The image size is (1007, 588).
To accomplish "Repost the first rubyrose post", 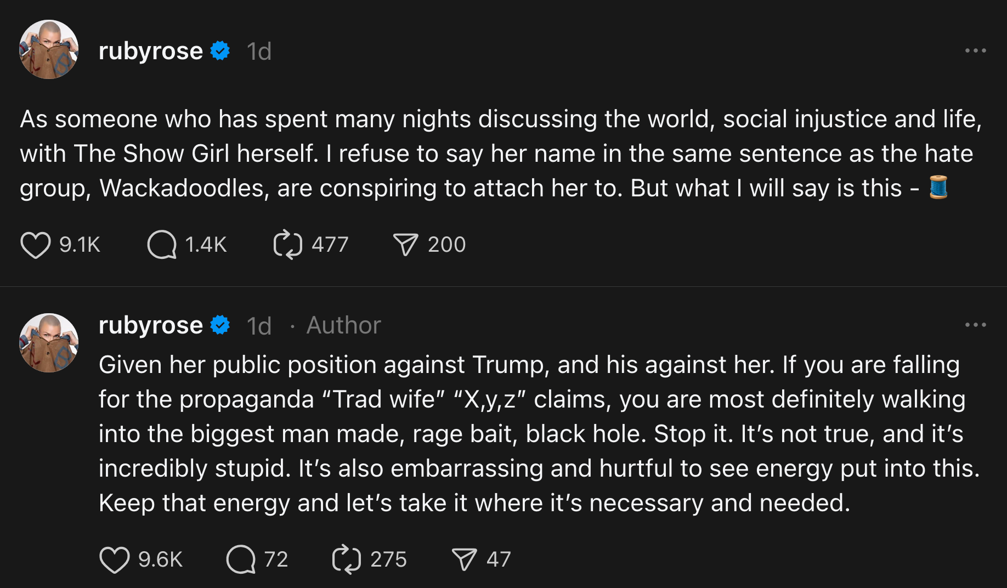I will tap(287, 245).
